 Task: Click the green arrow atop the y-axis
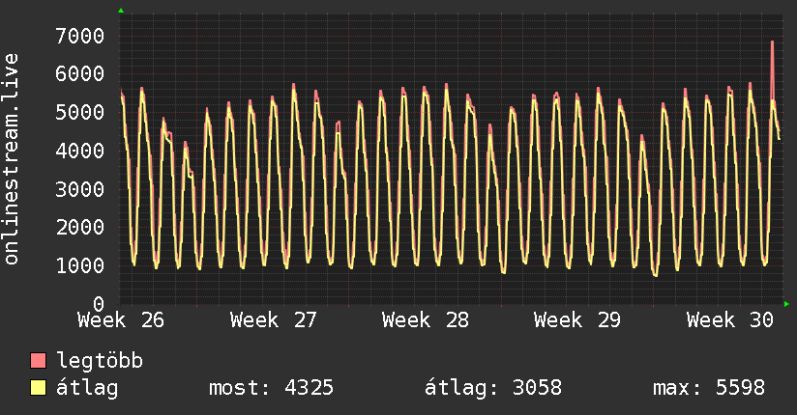(x=121, y=11)
